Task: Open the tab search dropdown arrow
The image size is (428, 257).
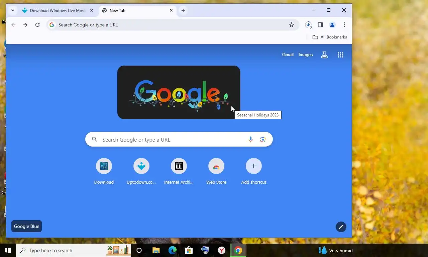Action: point(12,10)
